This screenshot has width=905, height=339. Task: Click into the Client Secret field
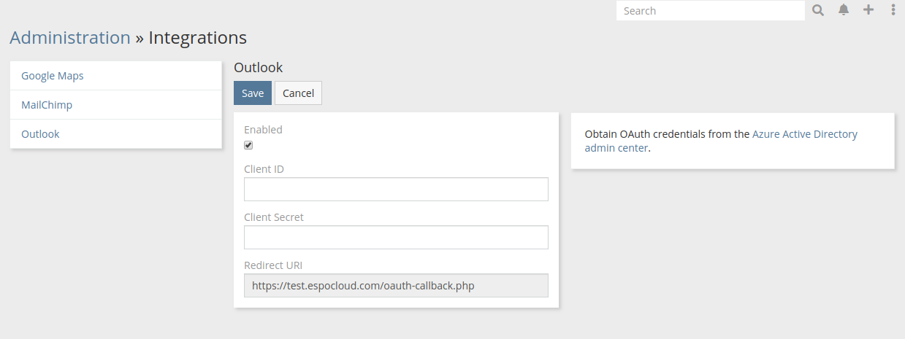pyautogui.click(x=396, y=238)
